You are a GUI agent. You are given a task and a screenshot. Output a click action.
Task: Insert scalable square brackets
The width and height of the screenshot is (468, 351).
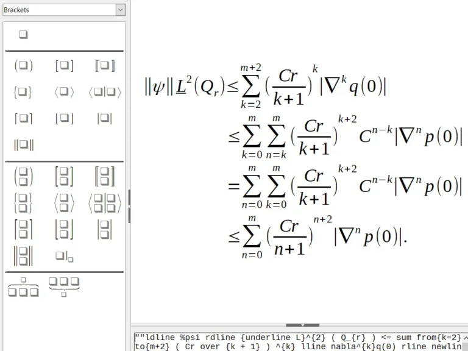[x=64, y=177]
